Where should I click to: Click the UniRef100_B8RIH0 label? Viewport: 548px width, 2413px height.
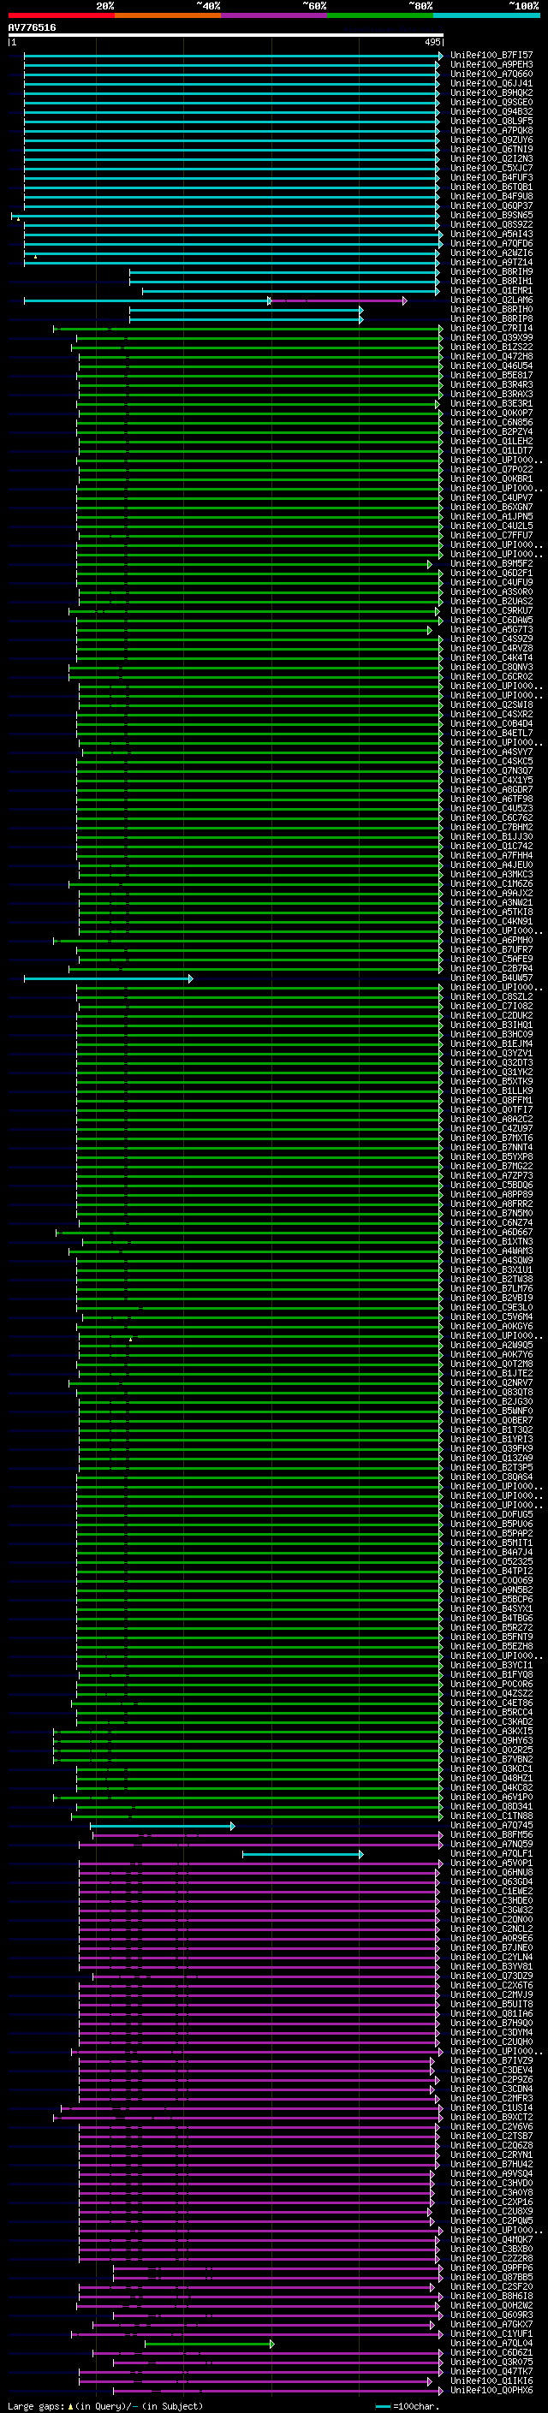click(491, 310)
